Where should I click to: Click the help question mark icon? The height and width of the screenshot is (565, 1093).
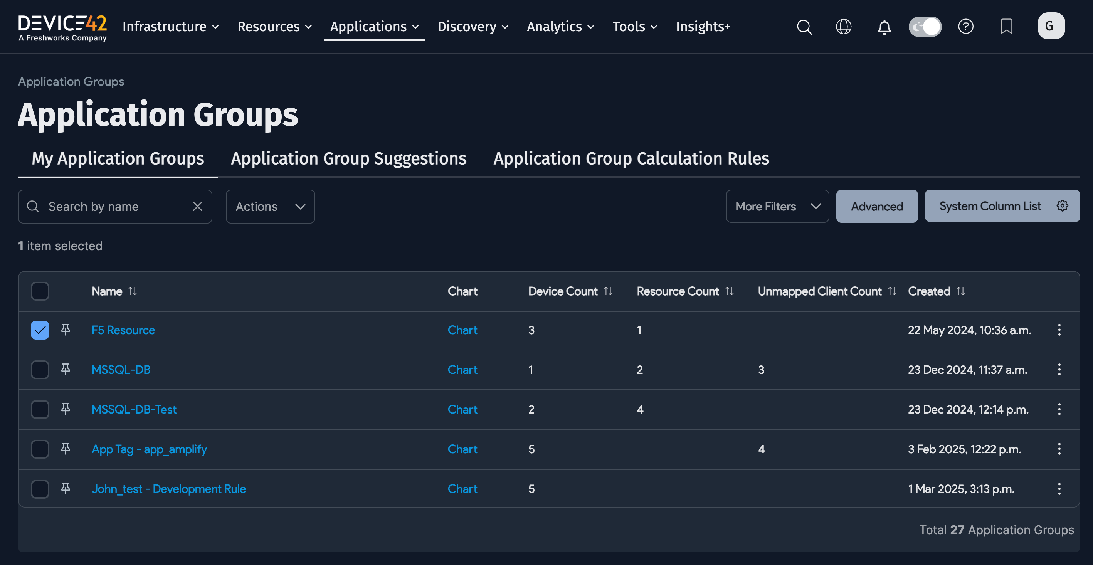966,27
